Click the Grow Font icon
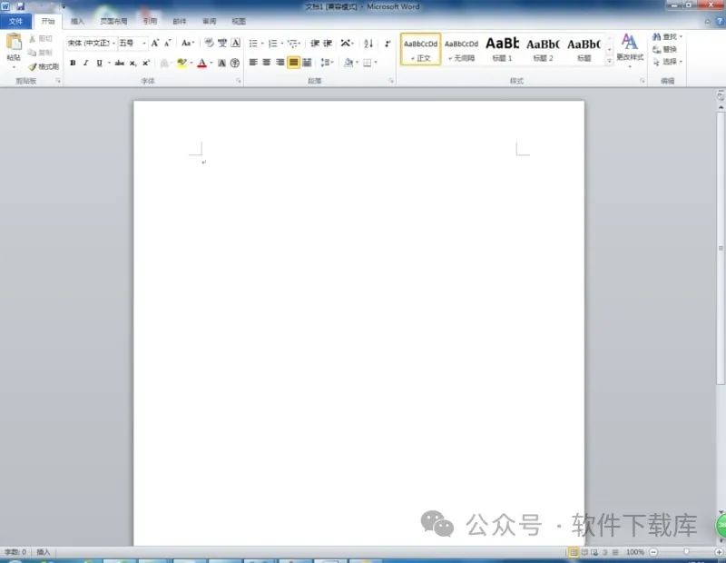The height and width of the screenshot is (563, 726). pyautogui.click(x=154, y=43)
